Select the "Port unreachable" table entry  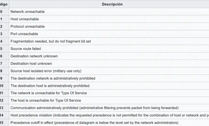tap(24, 34)
